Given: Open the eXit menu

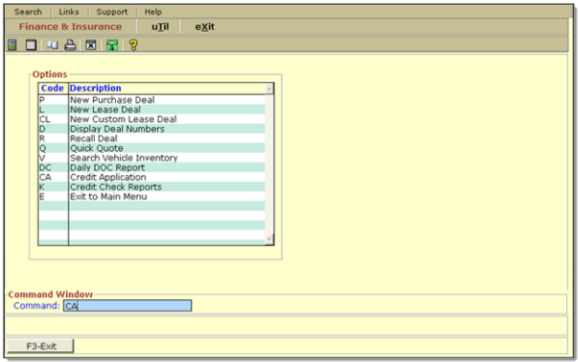Looking at the screenshot, I should 205,26.
